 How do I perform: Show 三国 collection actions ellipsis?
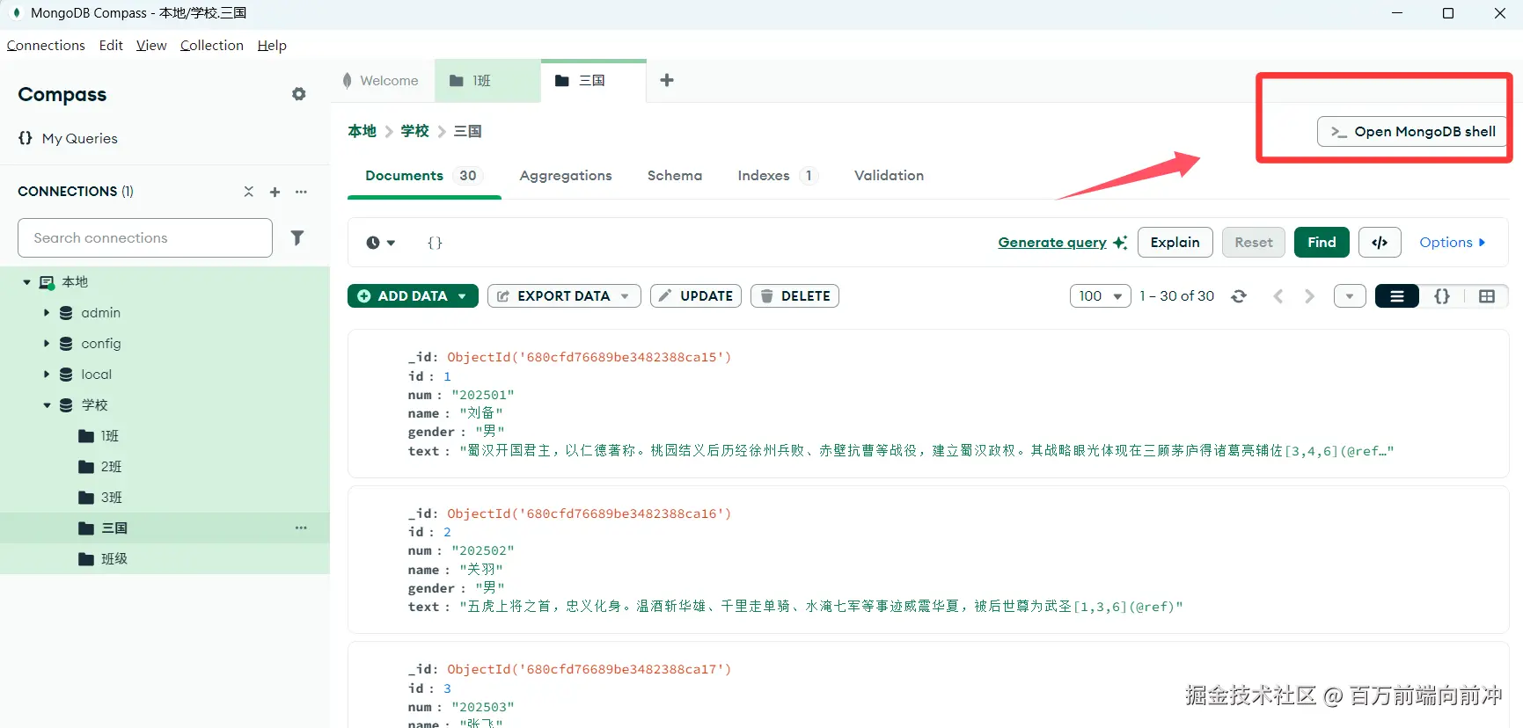301,528
